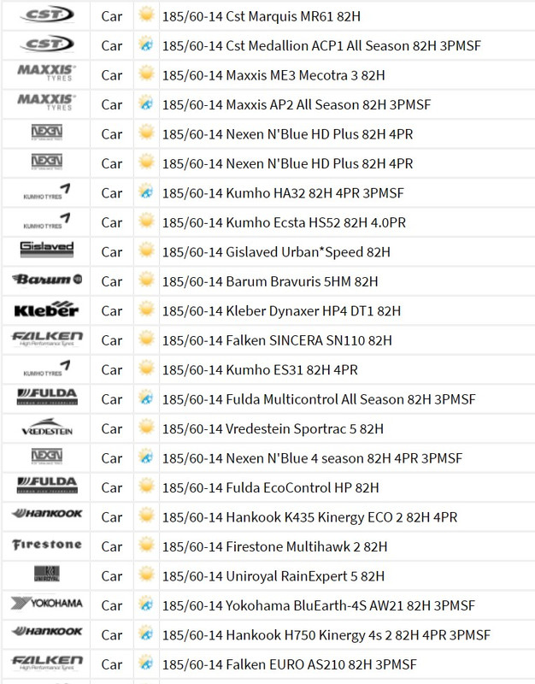Click Falken logo in EURO AS210 row

click(47, 662)
